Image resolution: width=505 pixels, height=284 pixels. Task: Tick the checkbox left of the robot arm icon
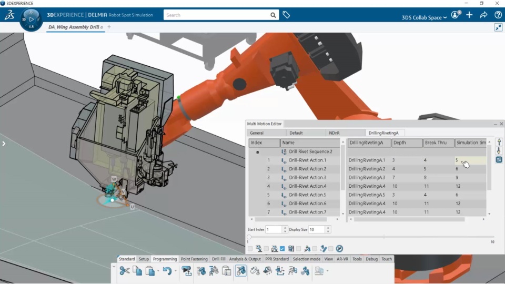(x=299, y=249)
